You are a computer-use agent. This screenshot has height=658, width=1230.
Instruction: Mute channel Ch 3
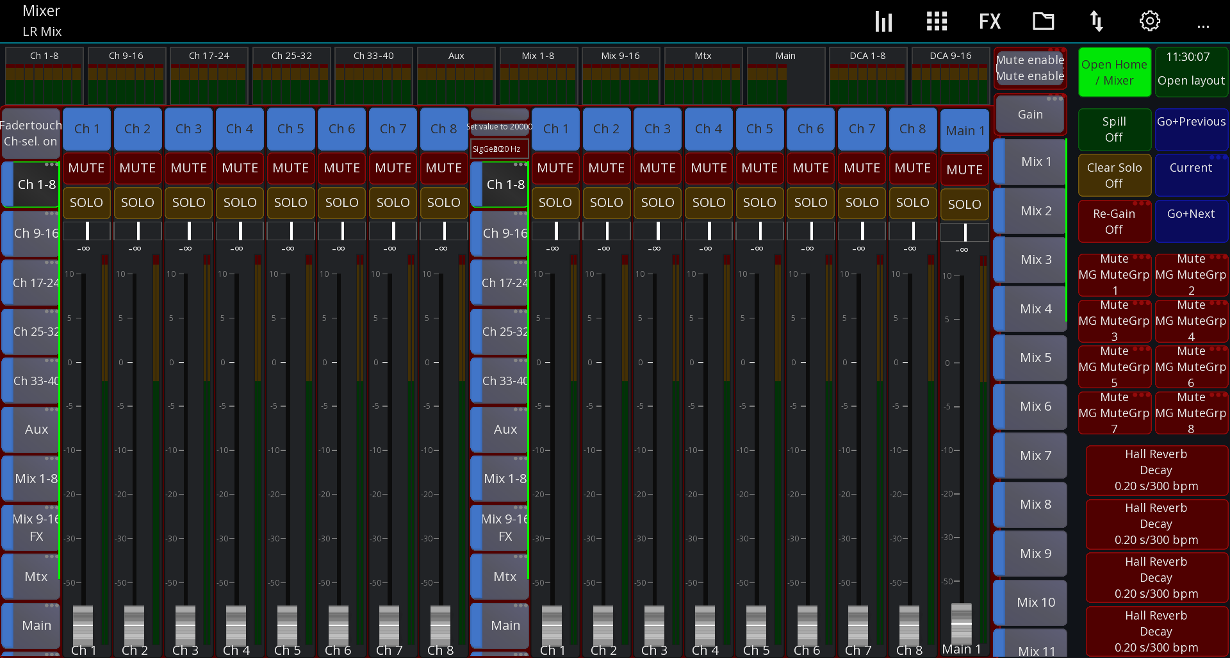click(188, 168)
